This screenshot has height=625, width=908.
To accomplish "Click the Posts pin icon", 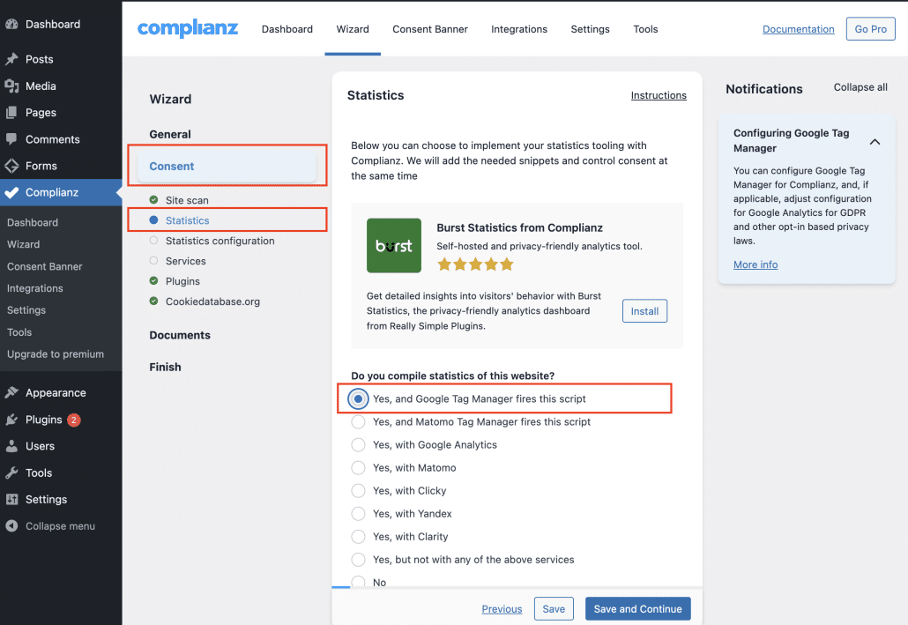I will click(11, 59).
